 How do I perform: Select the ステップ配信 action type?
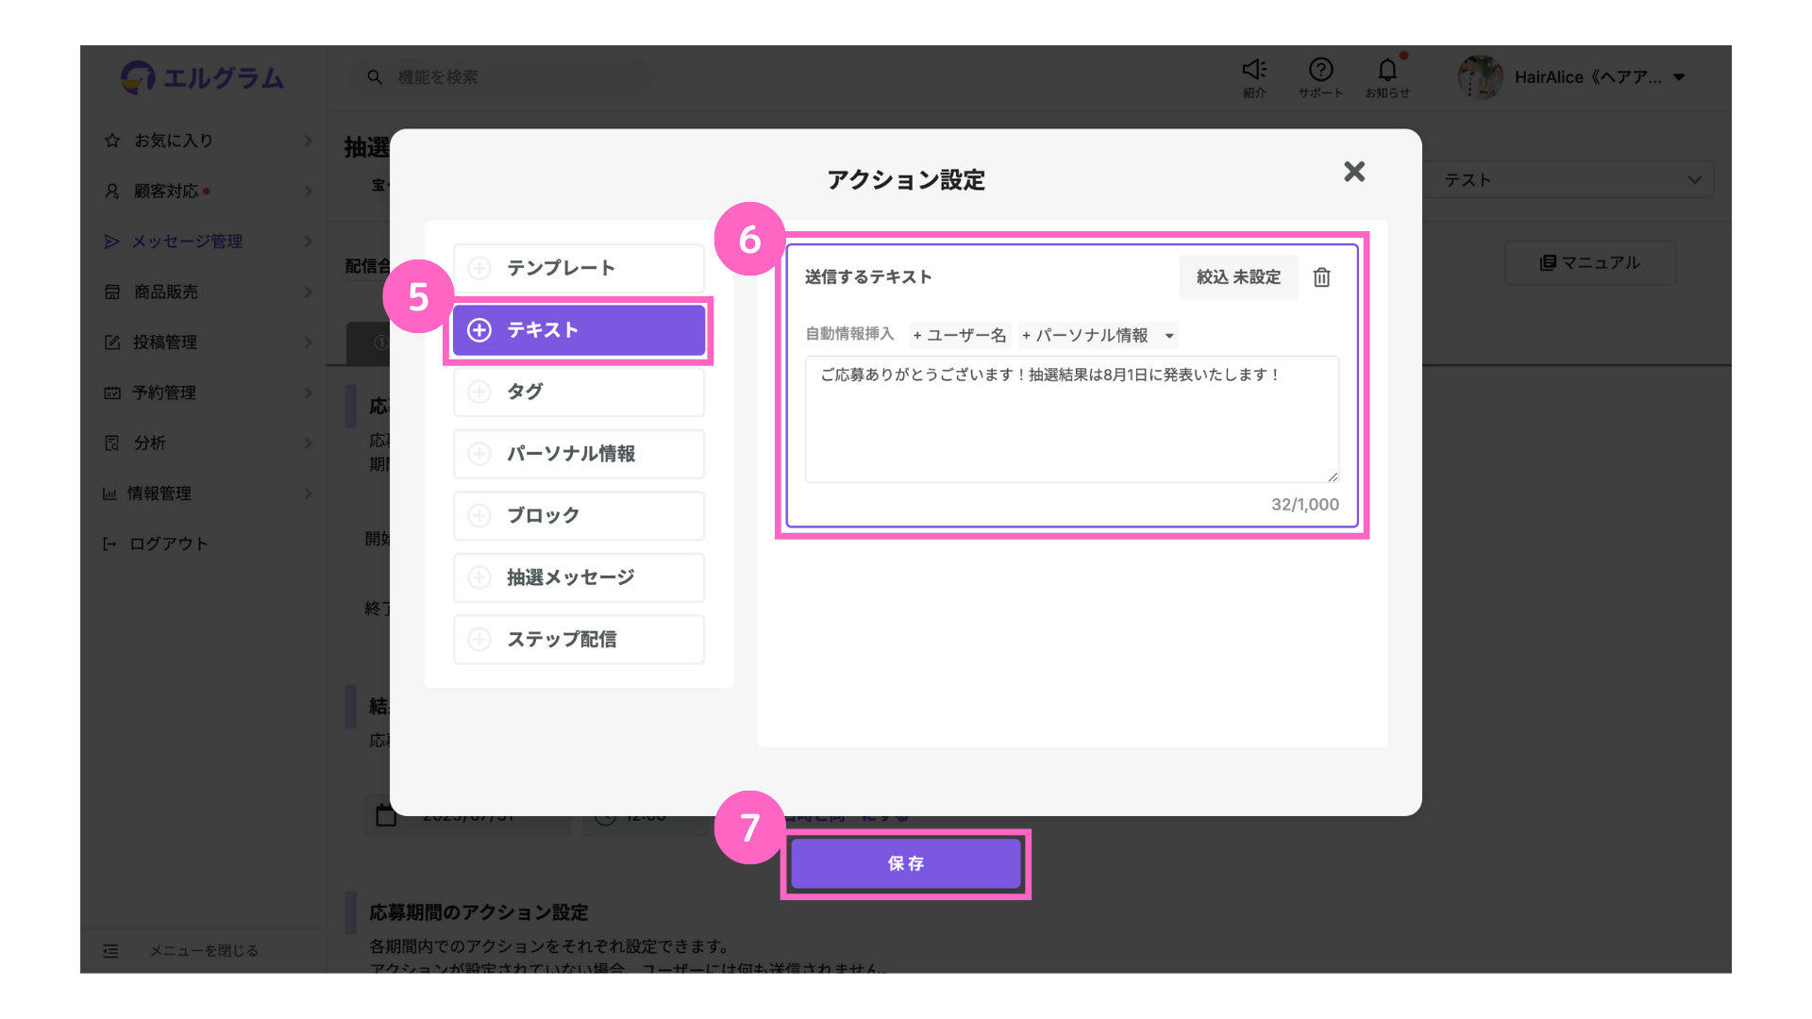click(579, 640)
